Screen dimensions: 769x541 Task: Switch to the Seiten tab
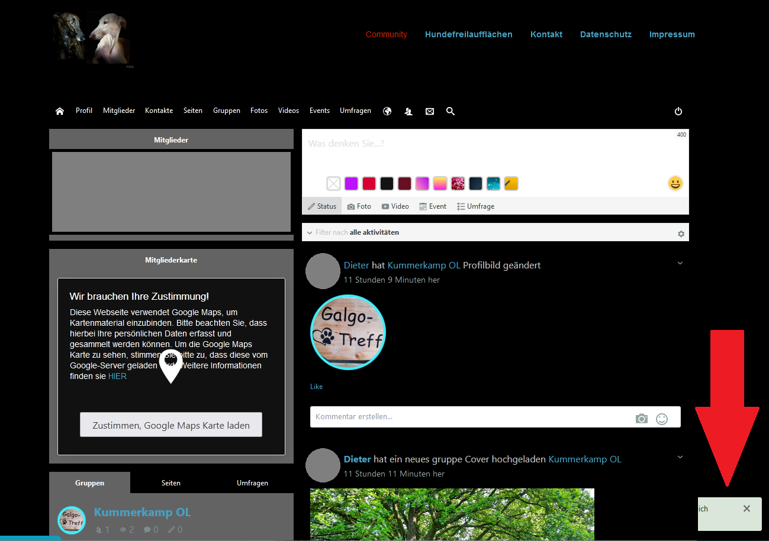(x=171, y=483)
